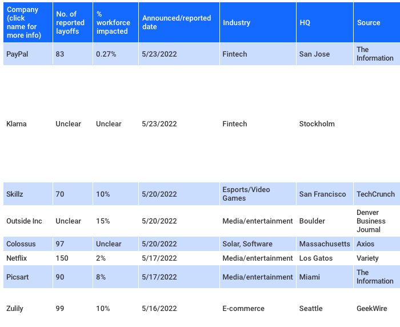Select Klarna's Unclear layoffs count cell
This screenshot has width=400, height=327.
pyautogui.click(x=73, y=124)
